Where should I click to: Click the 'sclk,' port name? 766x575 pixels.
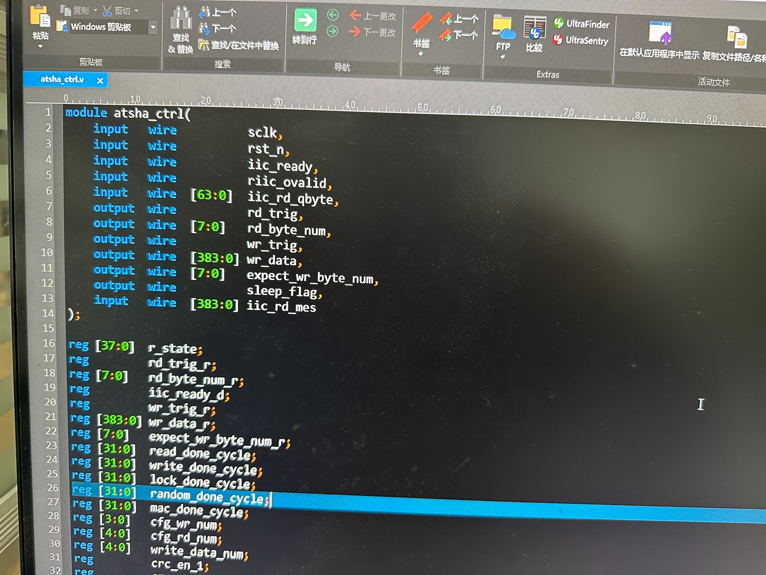(x=265, y=133)
